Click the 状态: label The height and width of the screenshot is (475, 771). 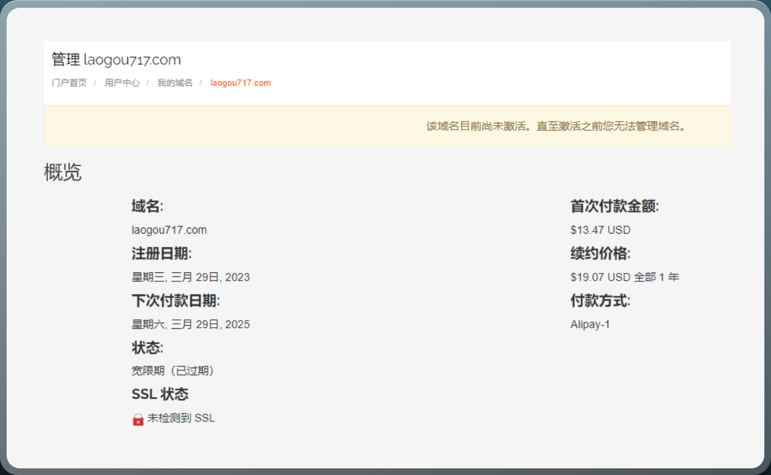pos(147,348)
